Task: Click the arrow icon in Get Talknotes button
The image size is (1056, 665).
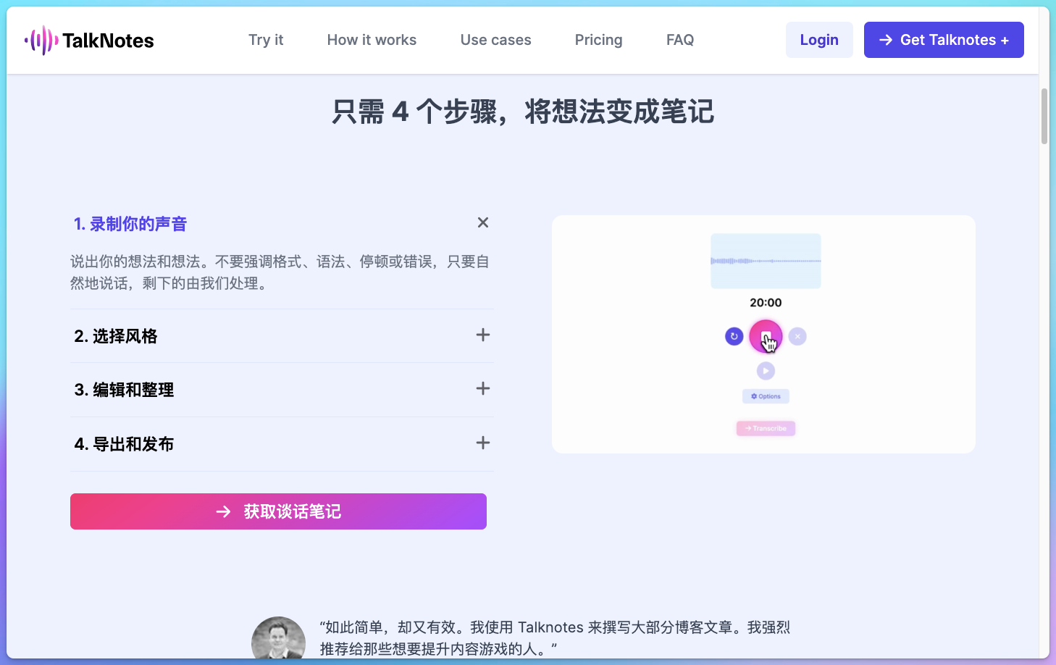Action: click(885, 40)
